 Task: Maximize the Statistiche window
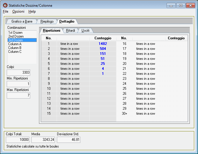pos(180,5)
